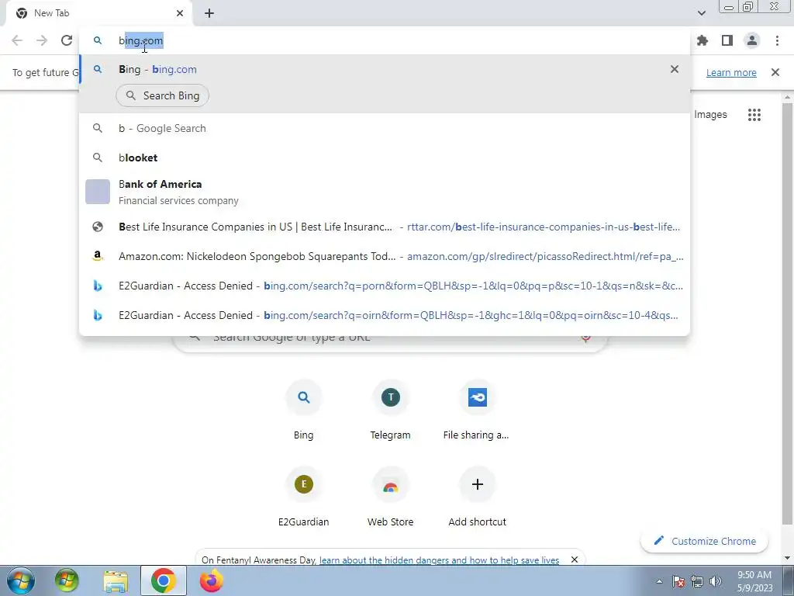
Task: Select the Bing - bing.com suggestion
Action: click(x=385, y=69)
